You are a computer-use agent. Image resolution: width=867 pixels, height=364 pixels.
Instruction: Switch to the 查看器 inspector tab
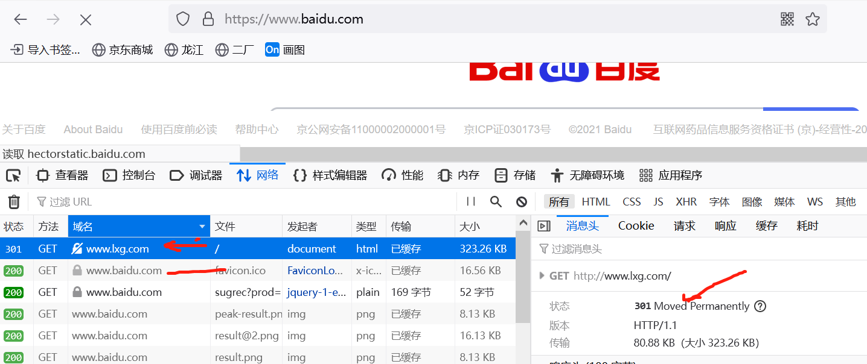coord(62,175)
